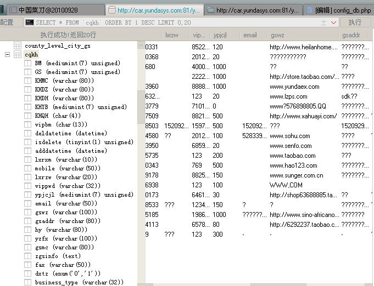Click the gswz column icon in tree
This screenshot has height=286, width=374.
(x=27, y=212)
